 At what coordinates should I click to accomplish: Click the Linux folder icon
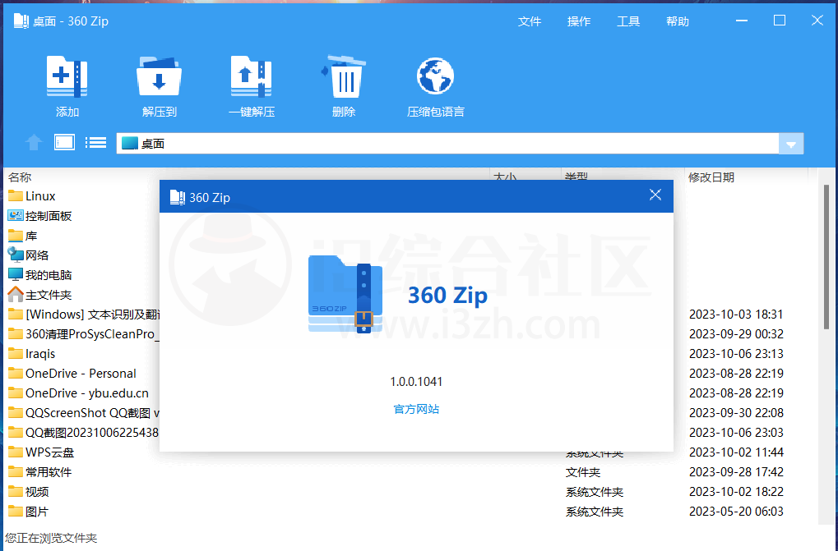[16, 195]
